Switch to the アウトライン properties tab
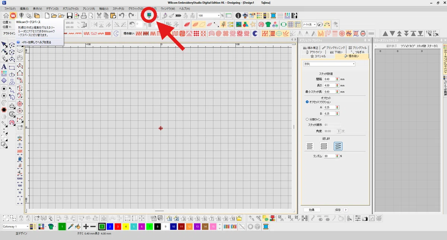 tap(313, 52)
